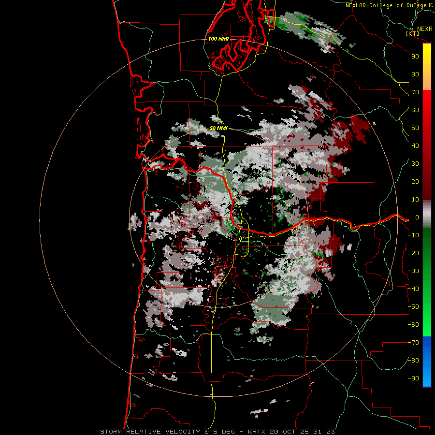The width and height of the screenshot is (435, 435).
Task: Click the -10 value on velocity scale
Action: point(413,235)
